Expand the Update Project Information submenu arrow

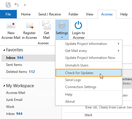point(119,44)
